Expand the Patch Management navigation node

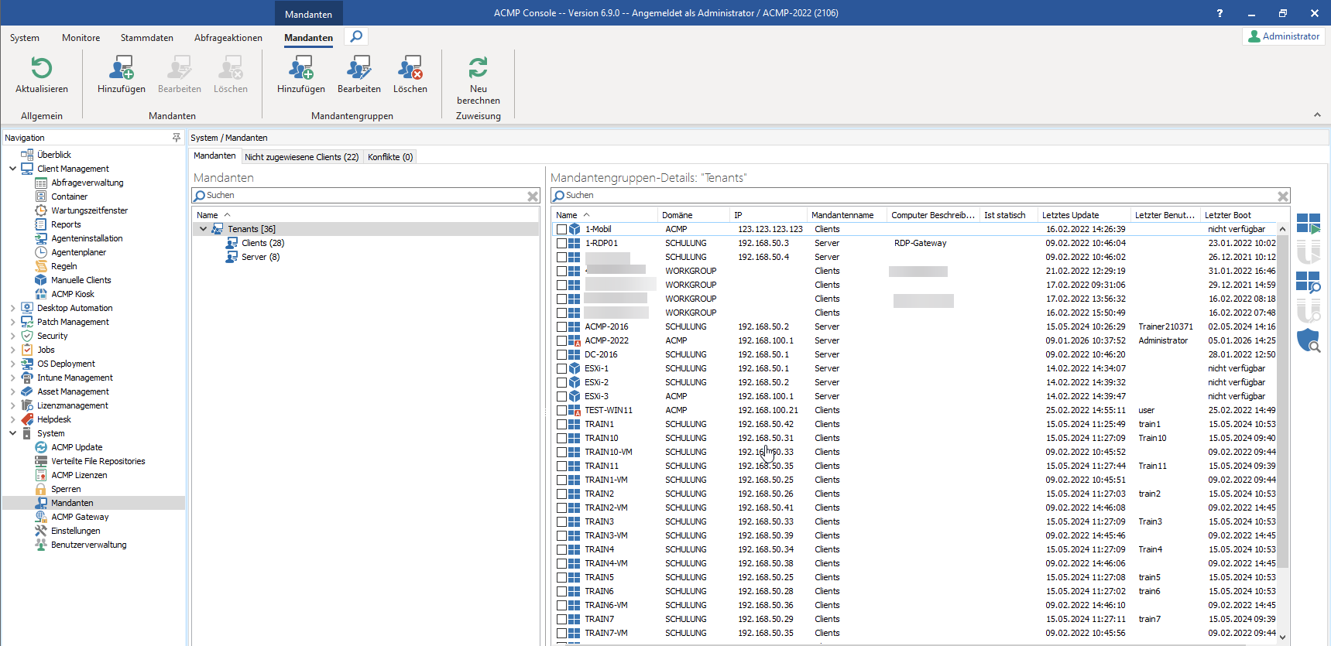pos(12,322)
